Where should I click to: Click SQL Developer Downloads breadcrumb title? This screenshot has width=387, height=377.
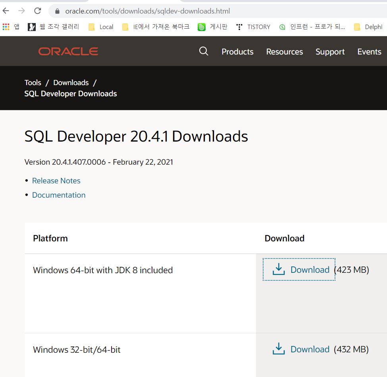click(x=71, y=94)
